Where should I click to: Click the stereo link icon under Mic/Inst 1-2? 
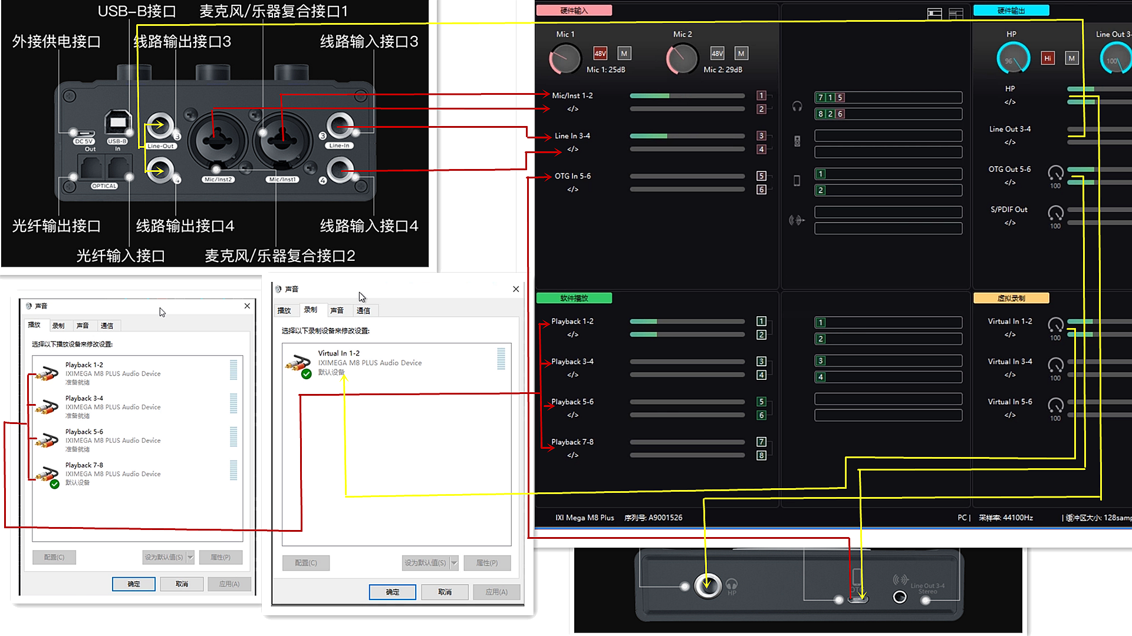click(x=572, y=108)
